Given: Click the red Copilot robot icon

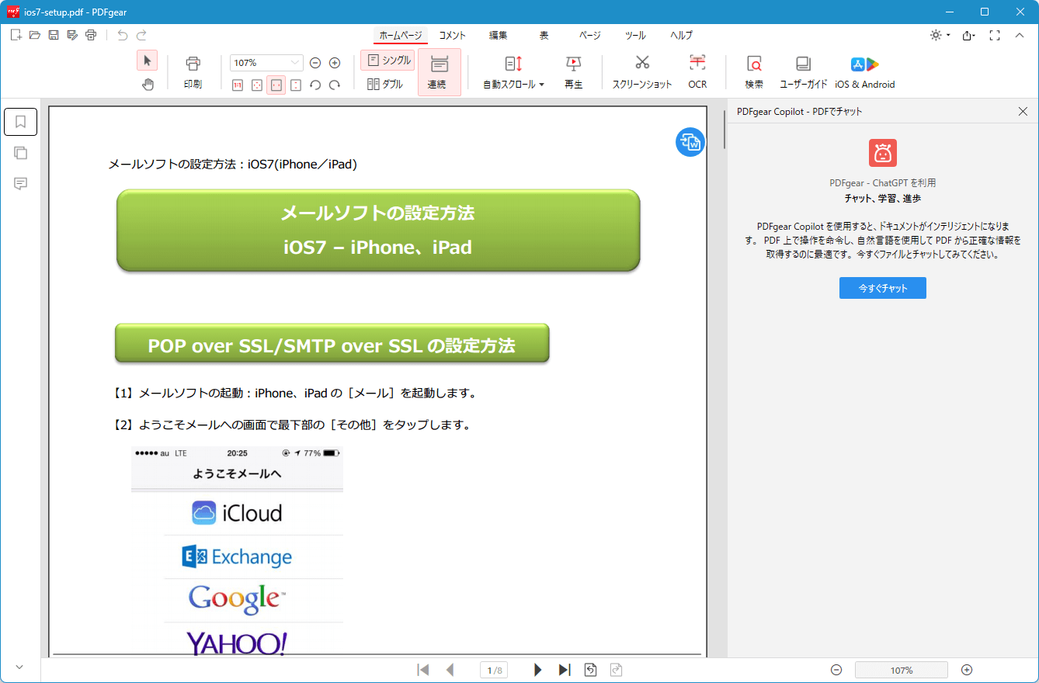Looking at the screenshot, I should (883, 153).
